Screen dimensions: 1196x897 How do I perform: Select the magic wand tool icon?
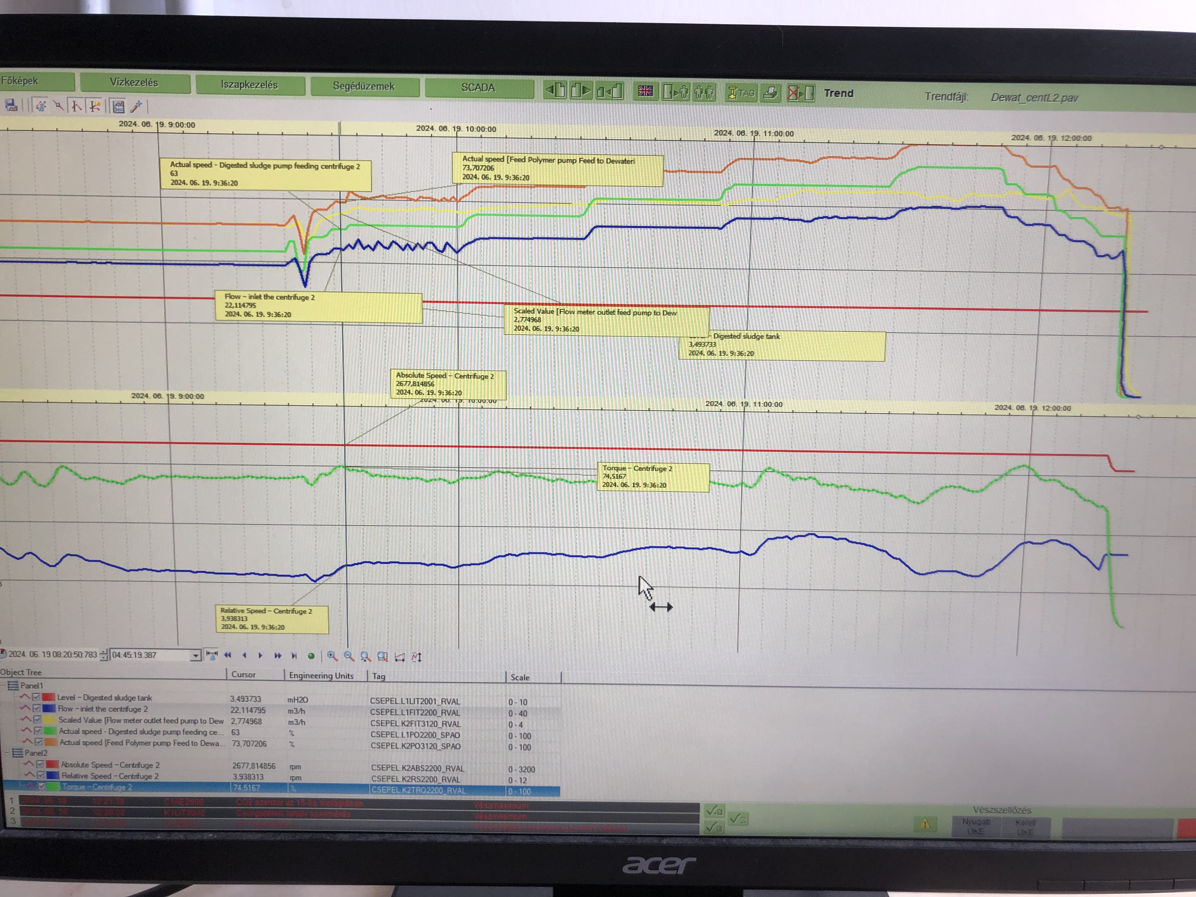136,106
